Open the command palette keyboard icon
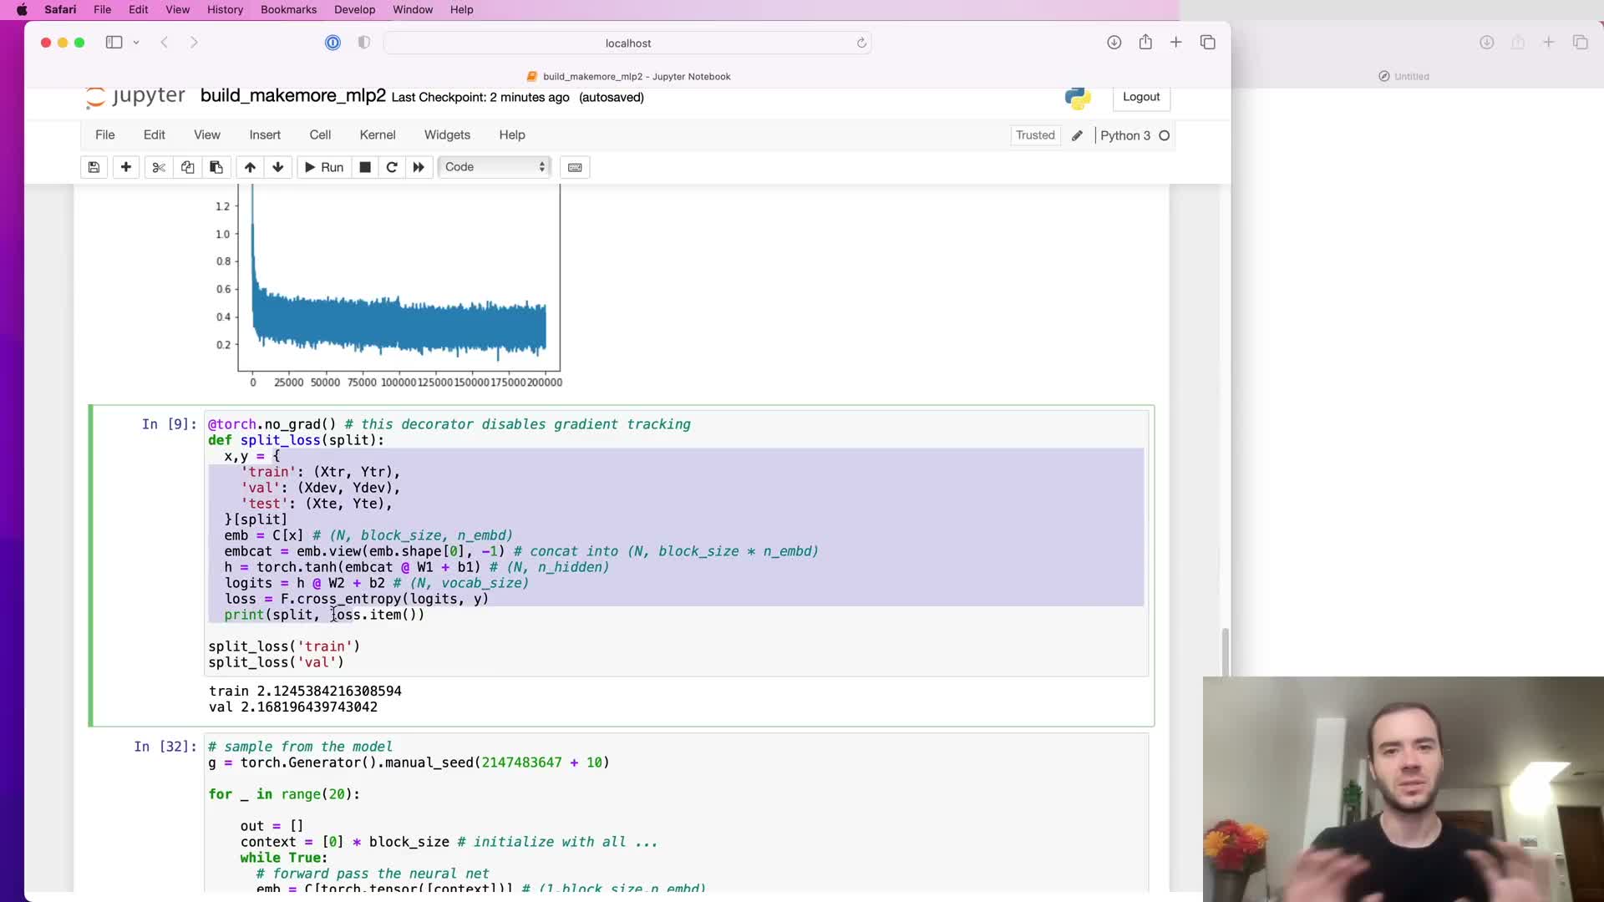This screenshot has height=902, width=1604. click(x=575, y=167)
